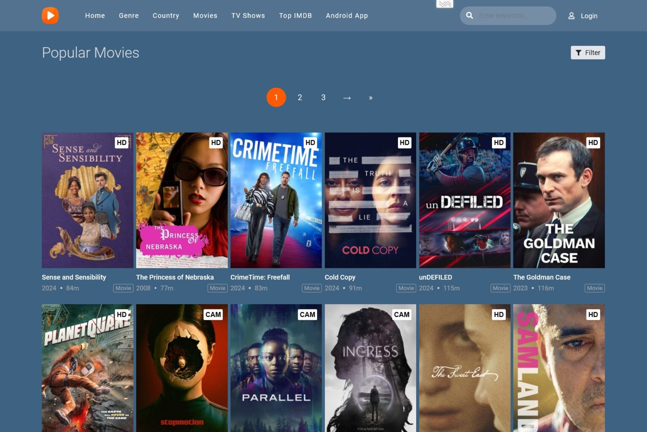Click HD badge on Samland poster
This screenshot has height=432, width=647.
click(593, 314)
